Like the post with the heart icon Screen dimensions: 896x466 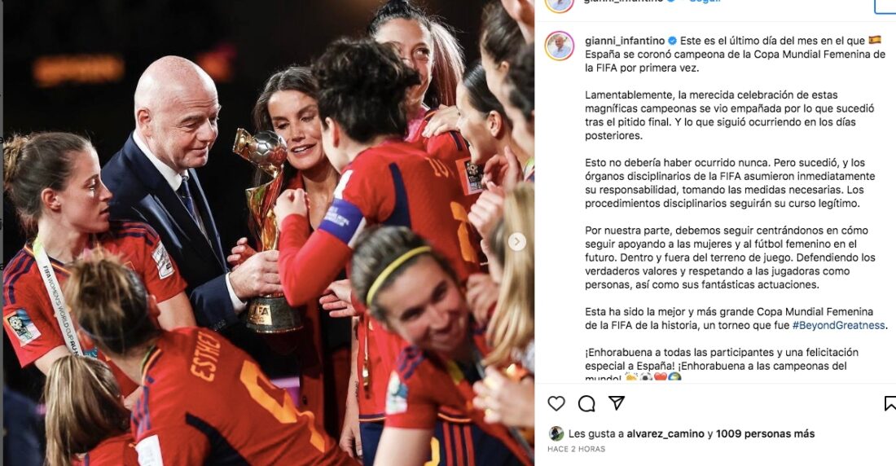556,403
